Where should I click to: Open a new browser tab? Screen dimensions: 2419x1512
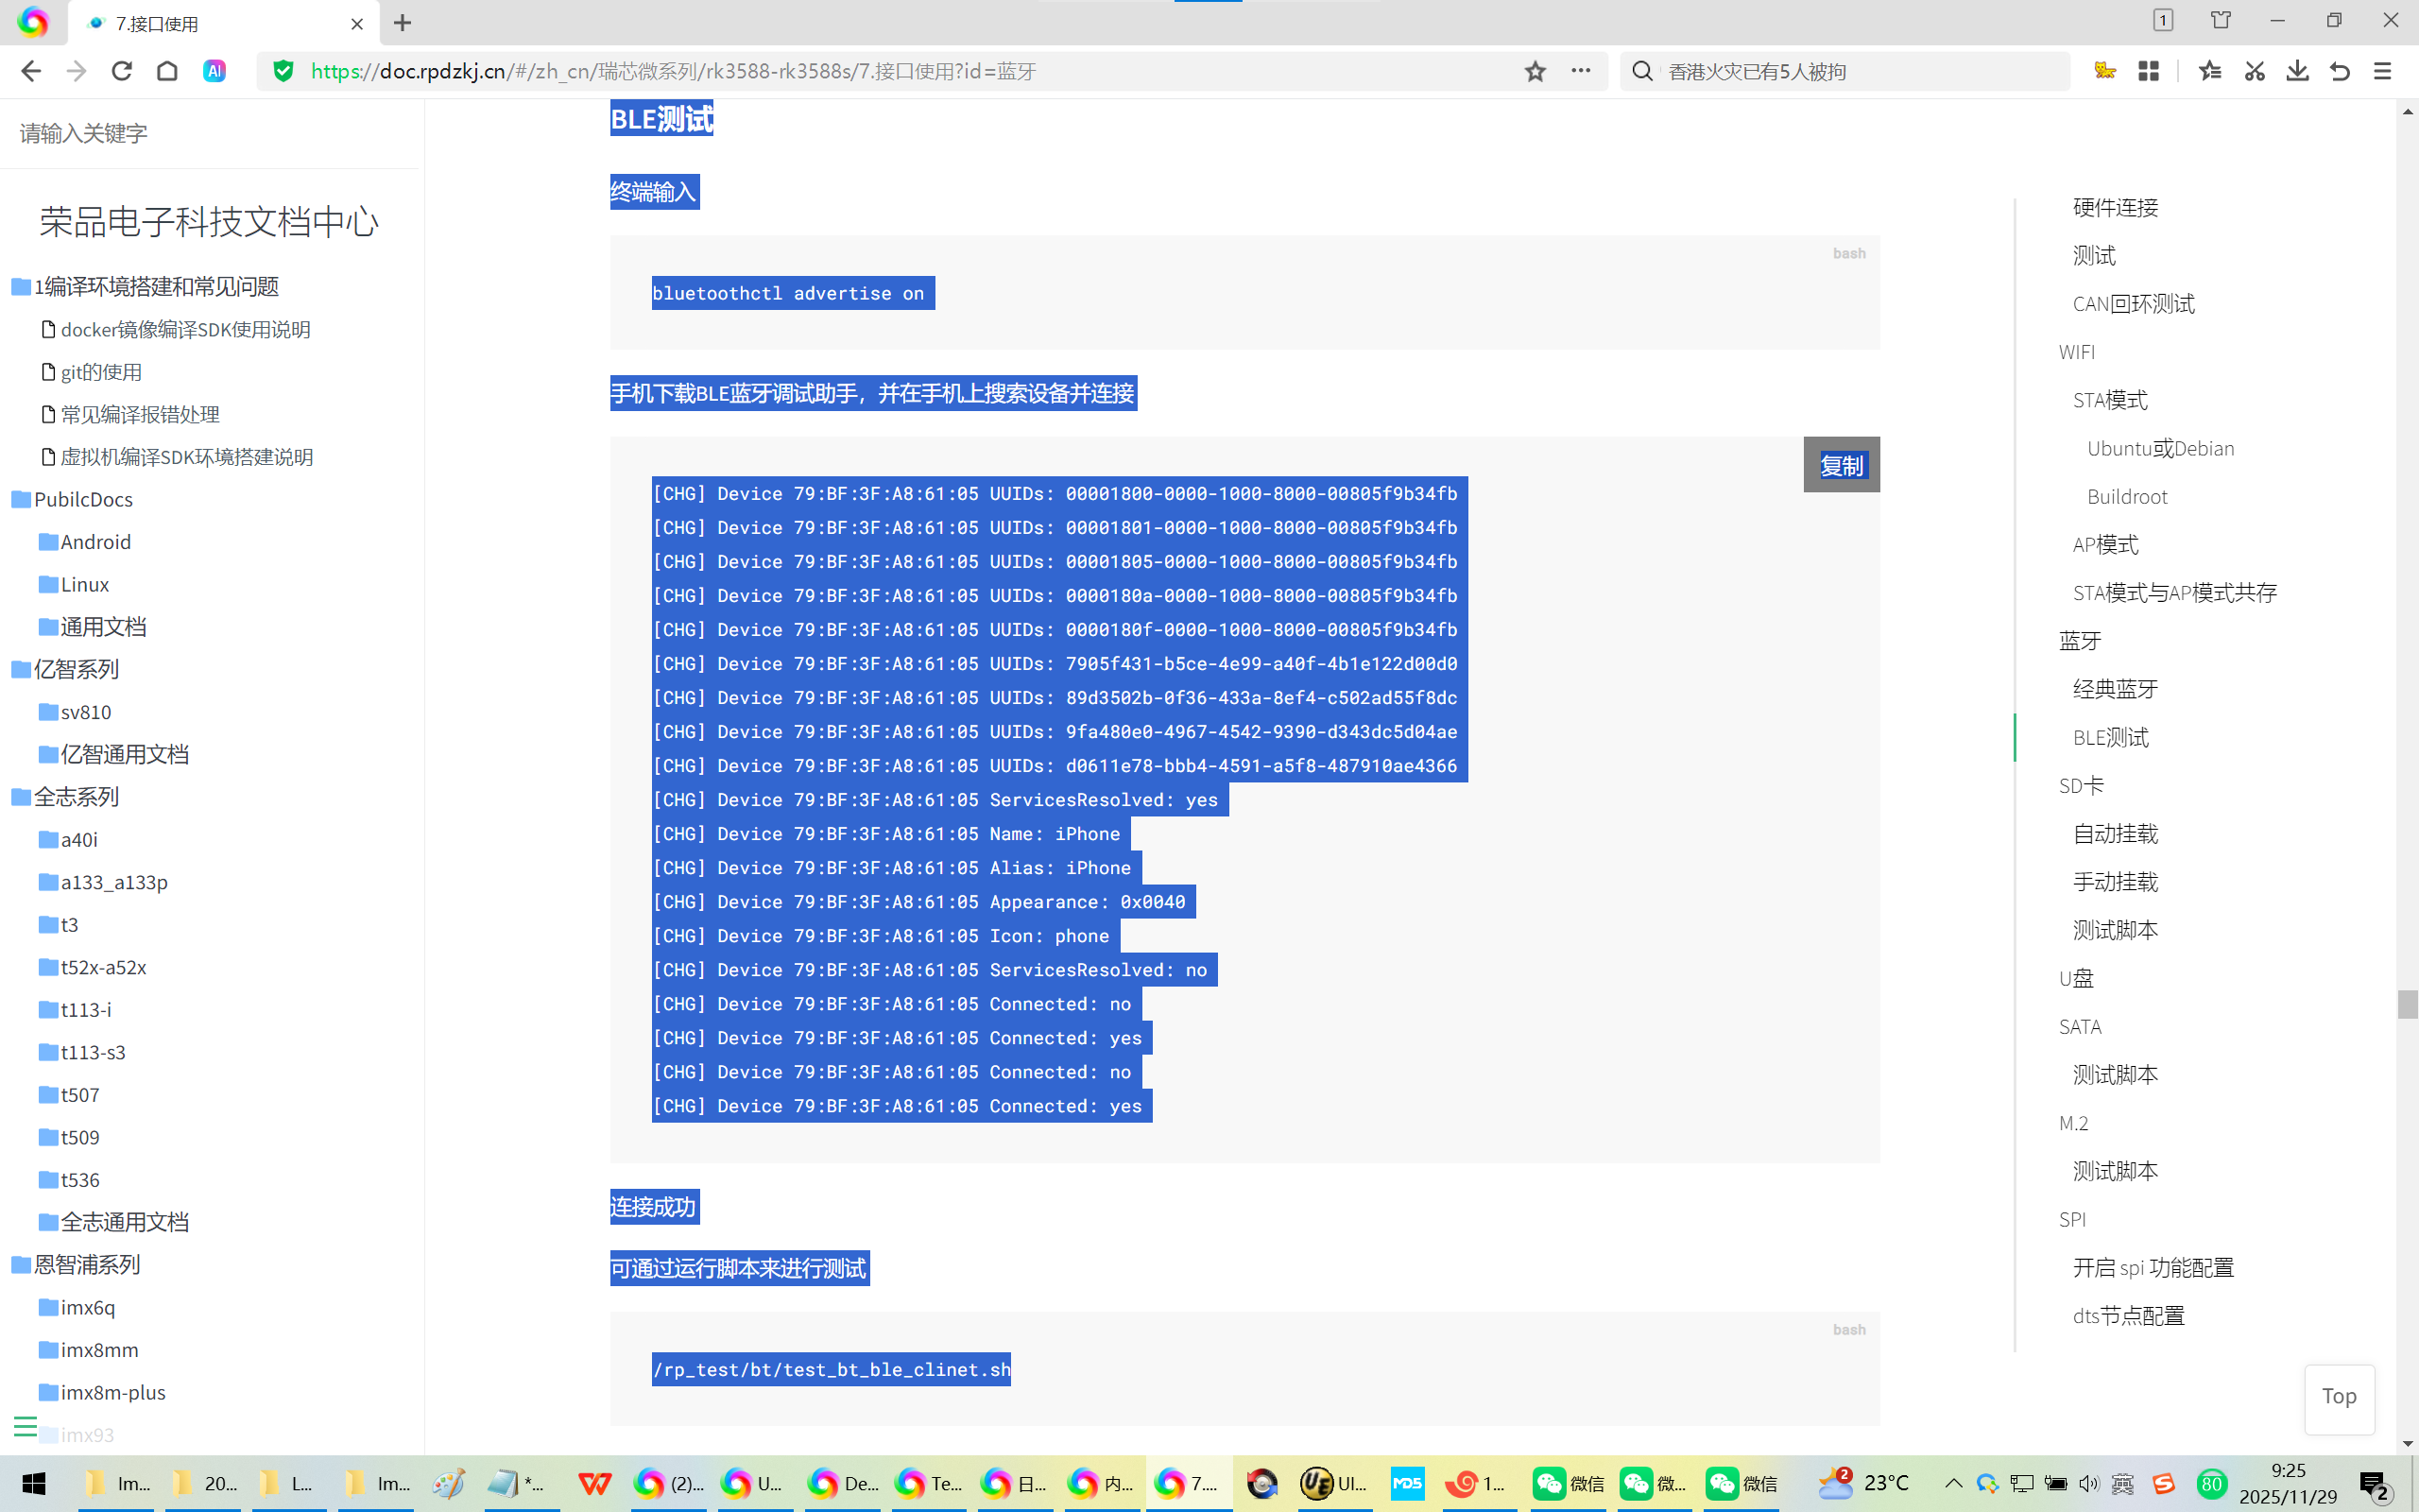[x=402, y=23]
